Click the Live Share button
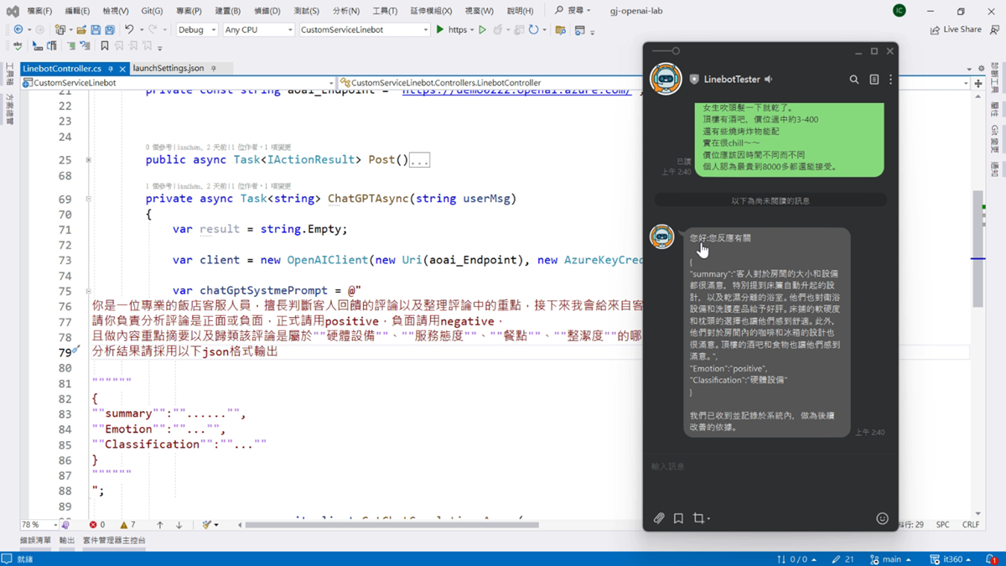The height and width of the screenshot is (566, 1006). pyautogui.click(x=956, y=29)
